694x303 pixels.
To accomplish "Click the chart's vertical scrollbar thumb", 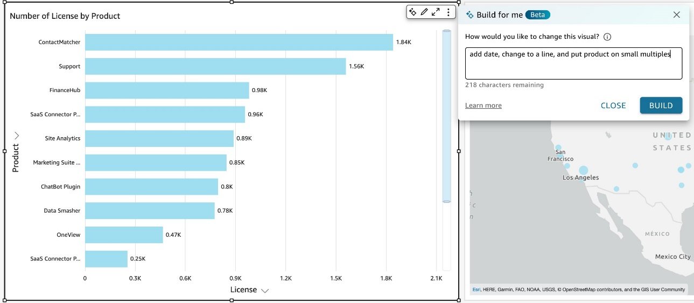I will click(x=446, y=116).
